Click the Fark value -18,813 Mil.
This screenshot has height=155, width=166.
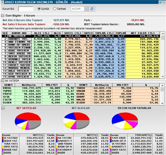138,20
